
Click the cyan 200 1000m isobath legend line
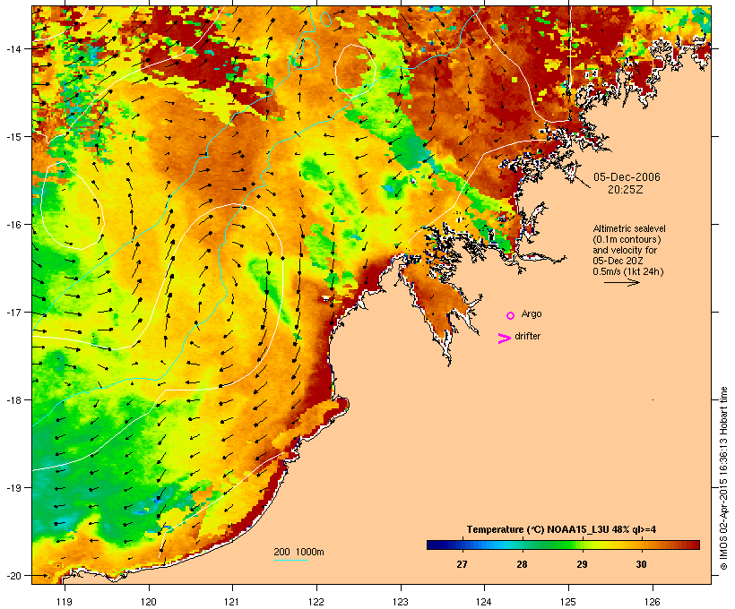click(x=291, y=560)
